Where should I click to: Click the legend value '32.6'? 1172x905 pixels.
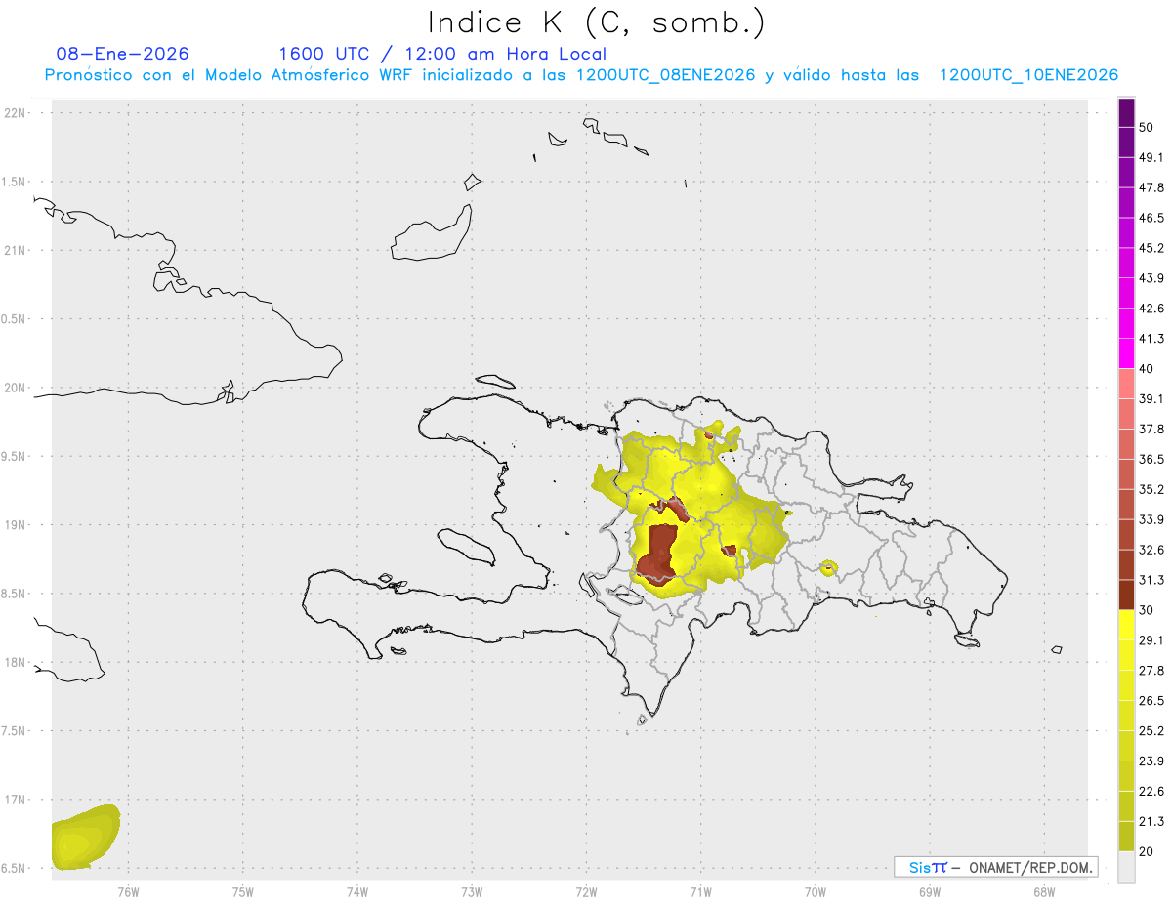point(1151,550)
